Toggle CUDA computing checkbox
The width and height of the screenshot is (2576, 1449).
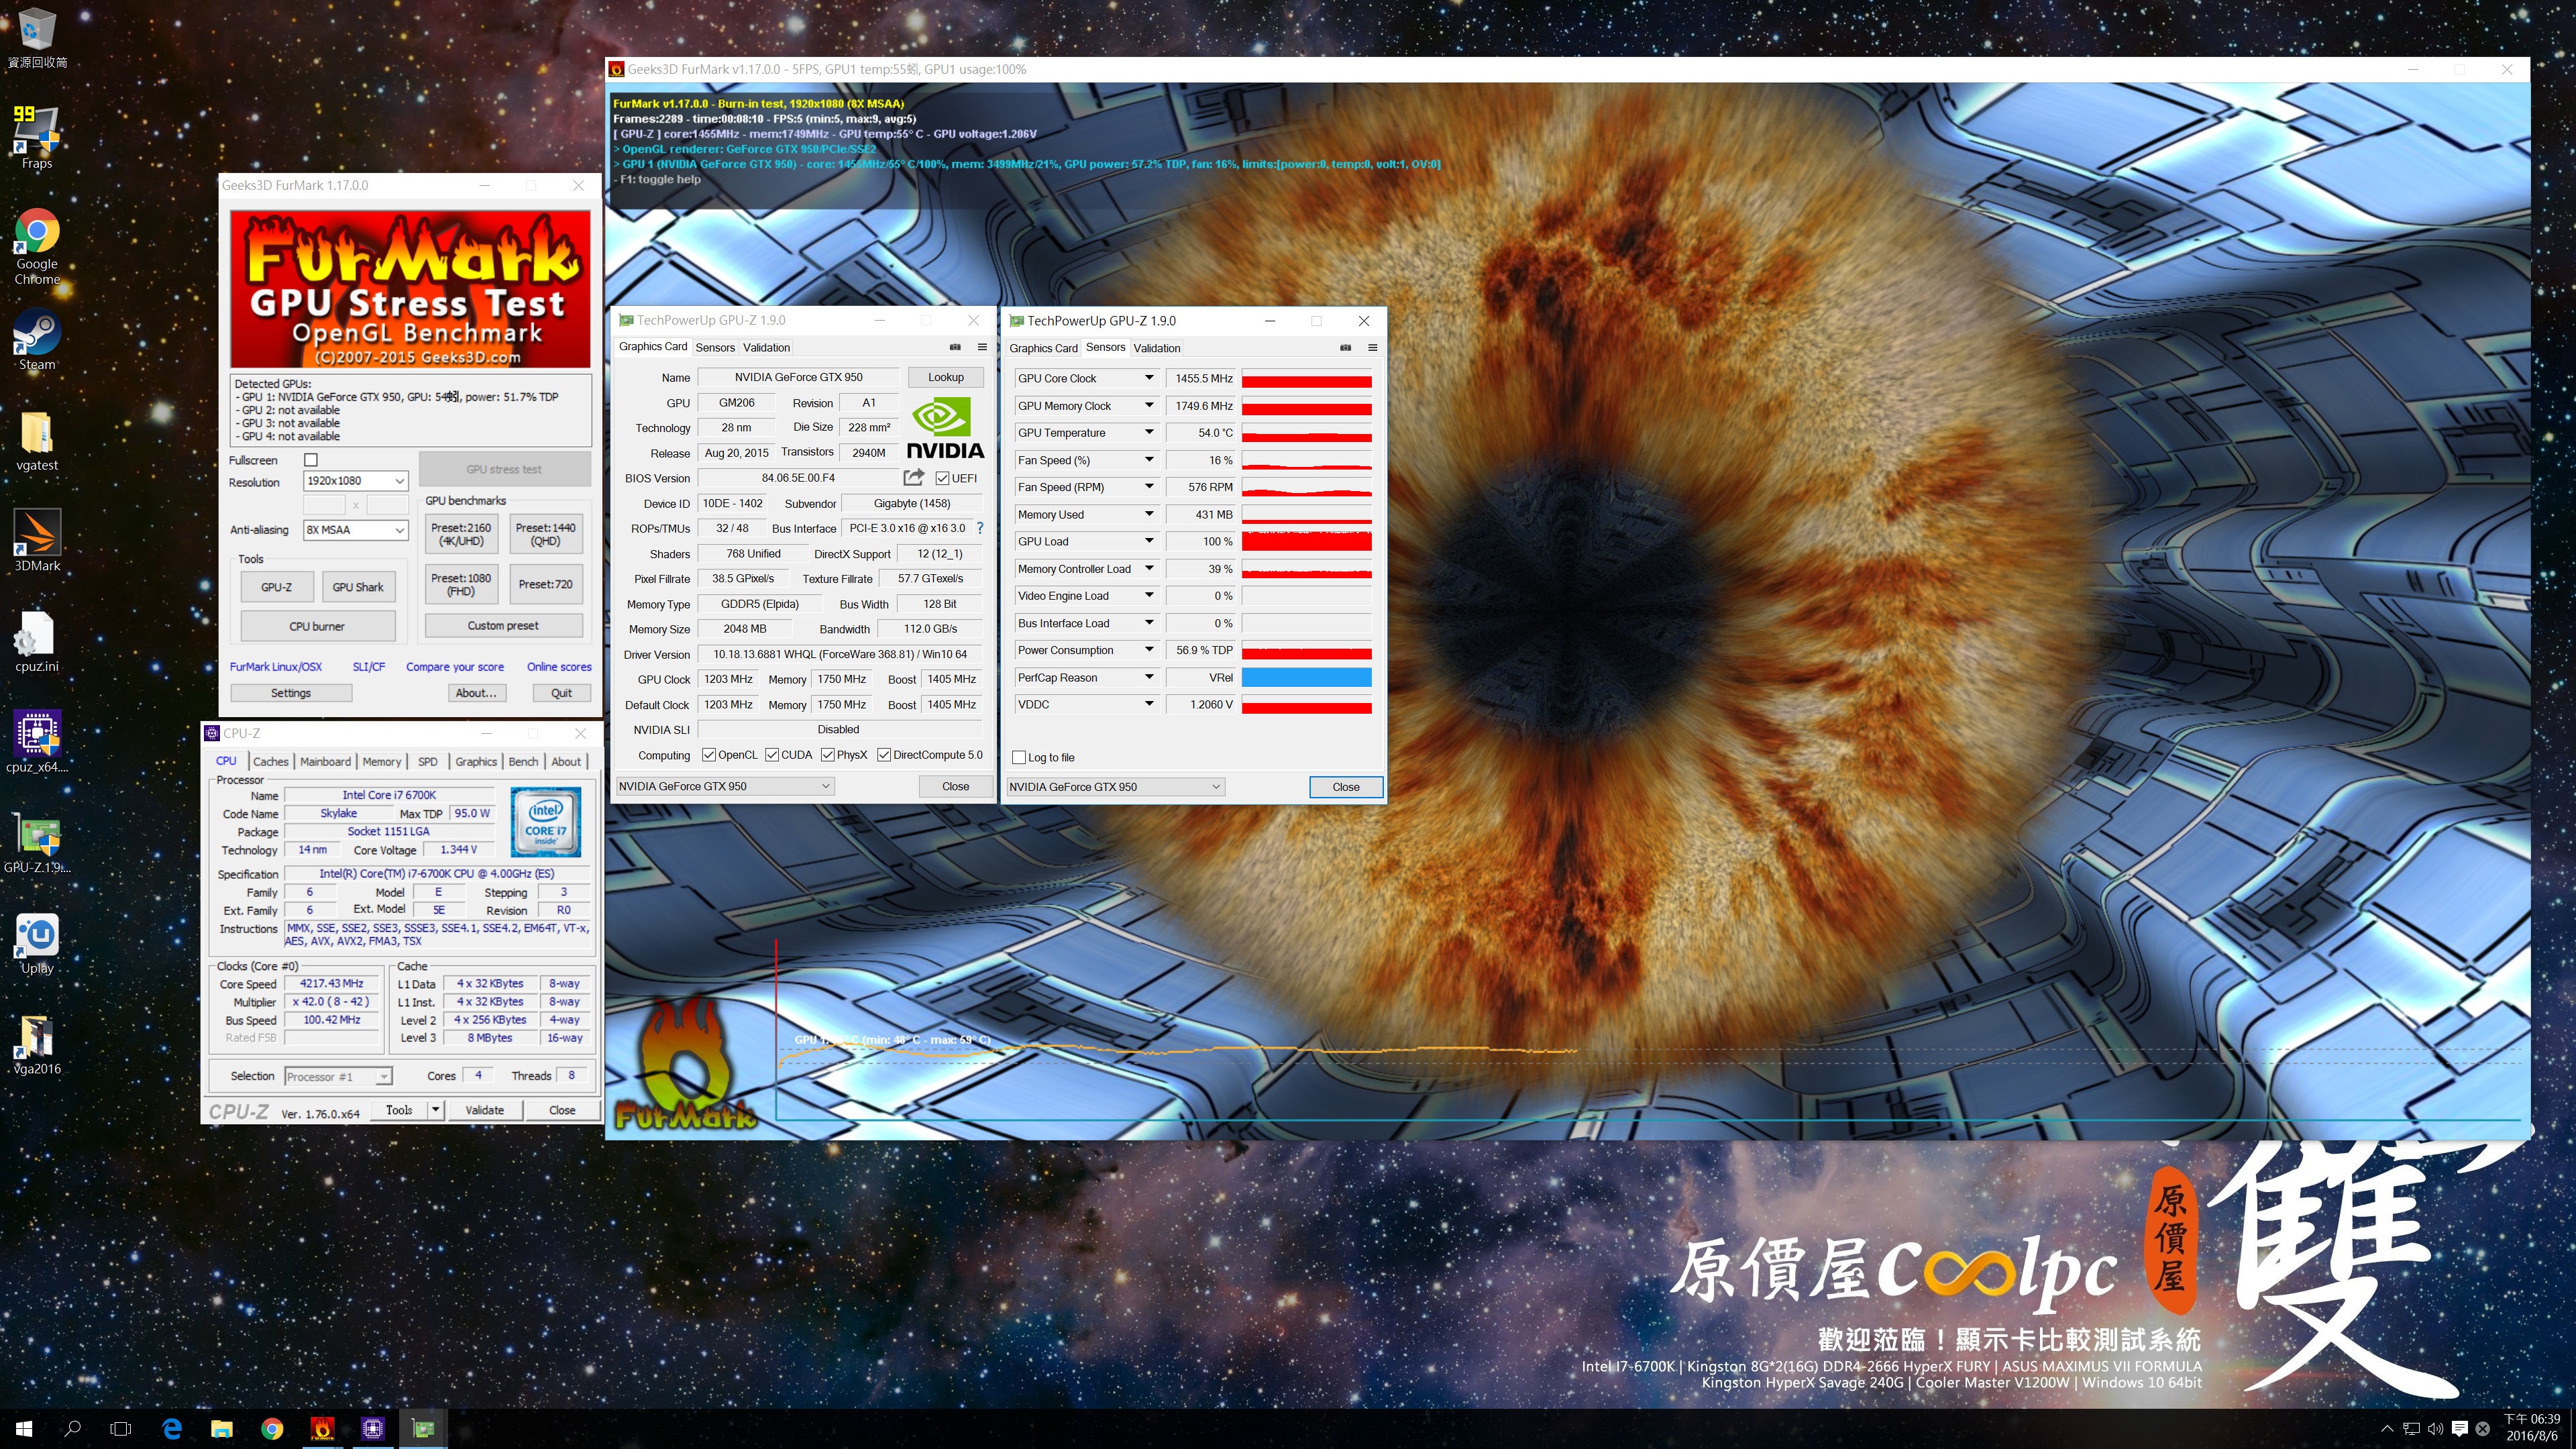point(772,755)
